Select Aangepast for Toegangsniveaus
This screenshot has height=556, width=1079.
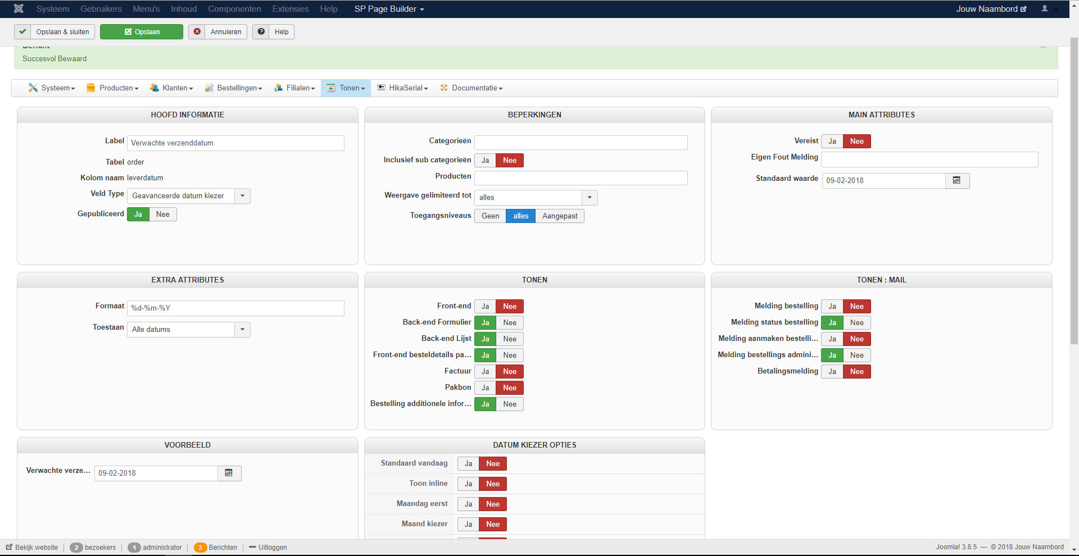560,216
